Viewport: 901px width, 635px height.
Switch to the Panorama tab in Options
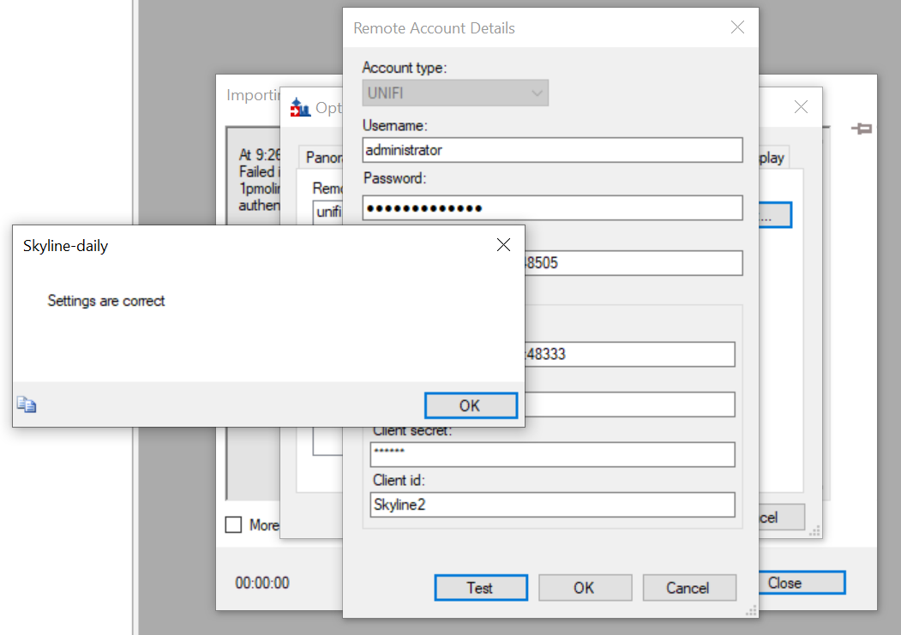click(x=321, y=158)
